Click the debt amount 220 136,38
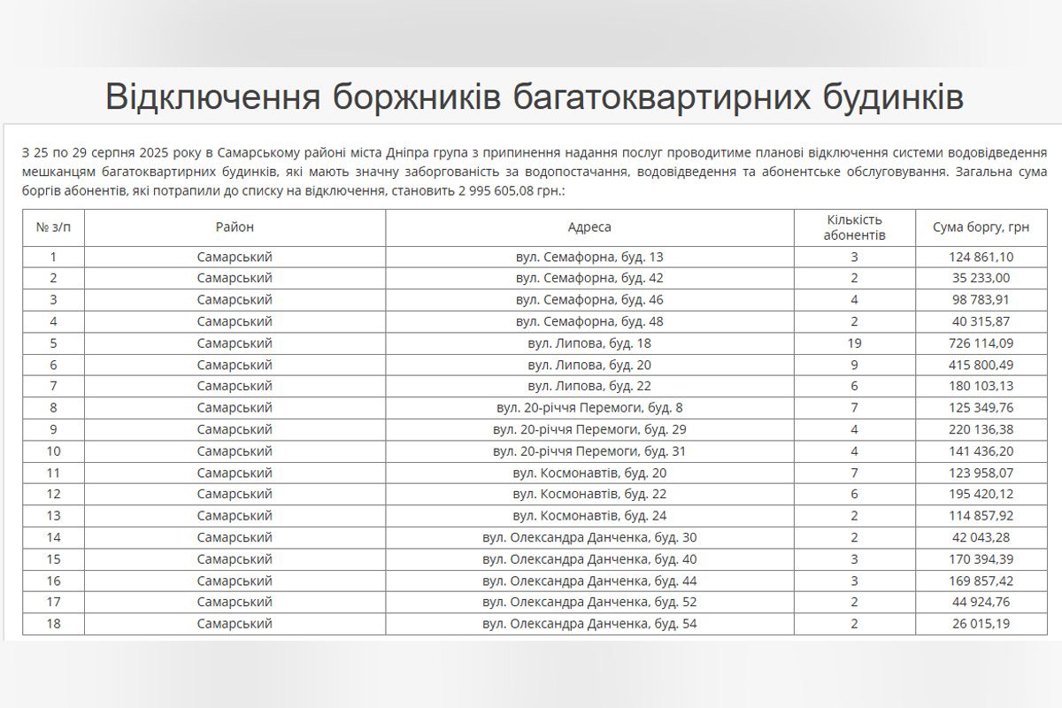Image resolution: width=1062 pixels, height=708 pixels. pos(981,429)
